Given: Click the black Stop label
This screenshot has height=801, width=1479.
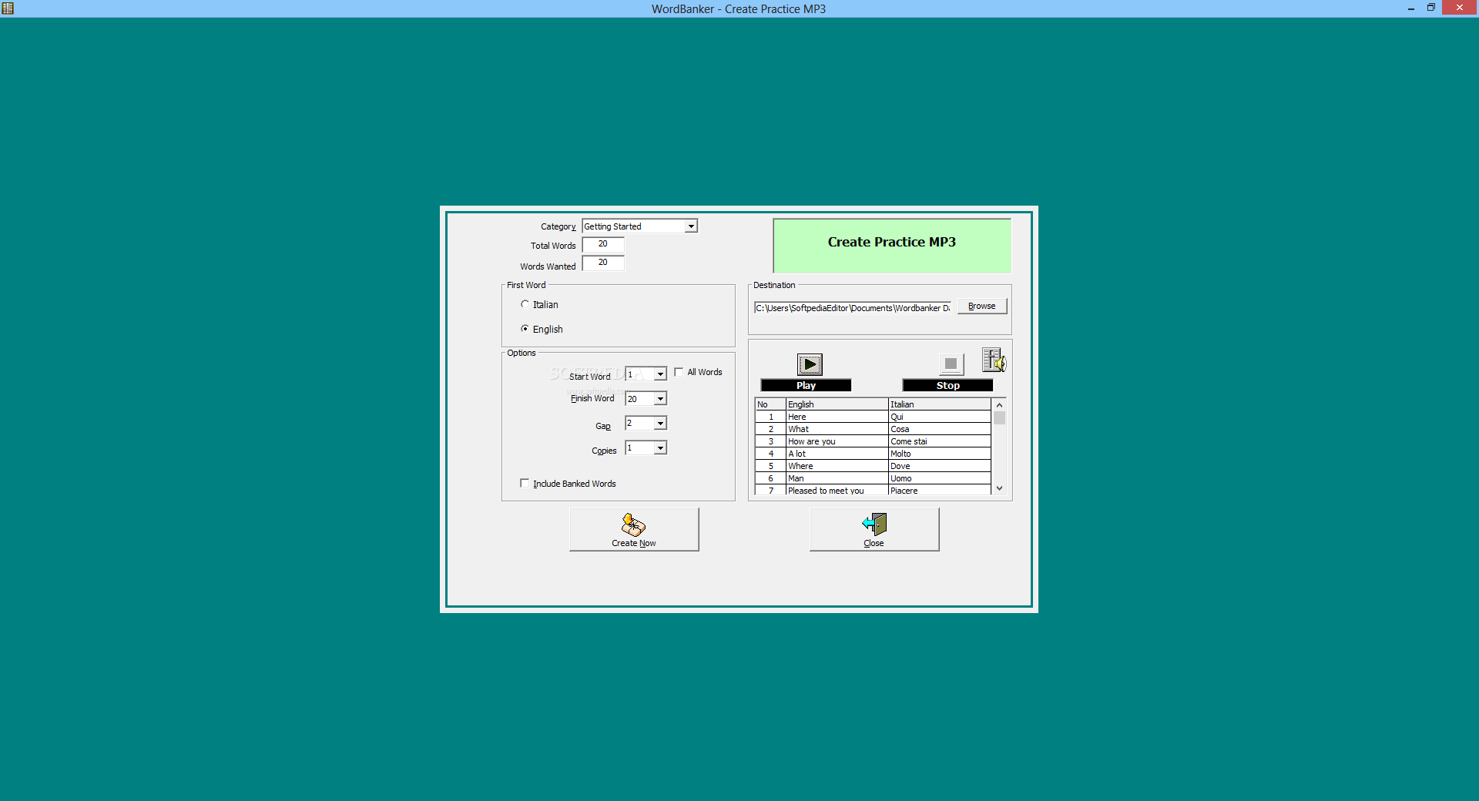Looking at the screenshot, I should (947, 385).
